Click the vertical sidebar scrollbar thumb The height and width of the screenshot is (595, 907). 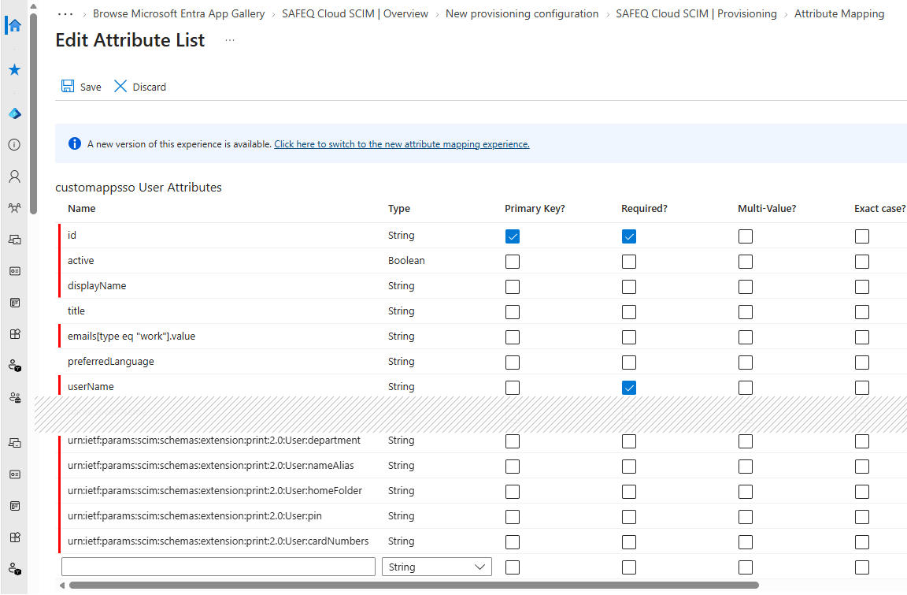(x=33, y=113)
